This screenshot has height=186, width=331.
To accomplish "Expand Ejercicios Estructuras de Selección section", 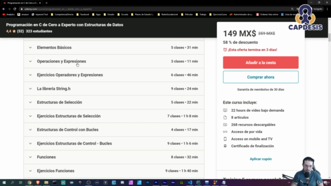I will tap(114, 116).
